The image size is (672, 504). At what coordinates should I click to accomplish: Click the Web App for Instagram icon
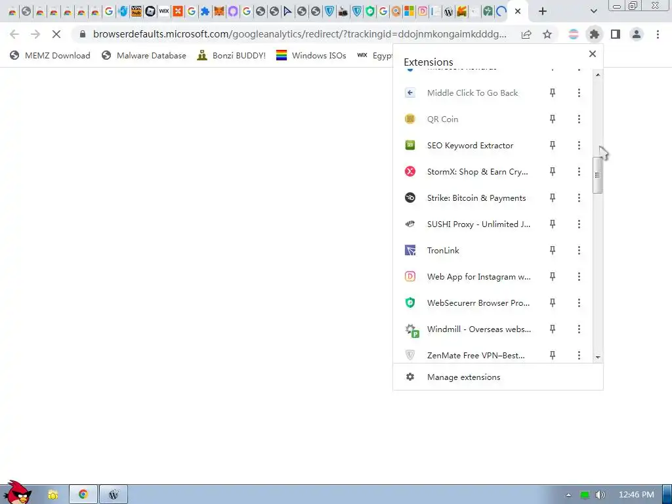click(410, 276)
